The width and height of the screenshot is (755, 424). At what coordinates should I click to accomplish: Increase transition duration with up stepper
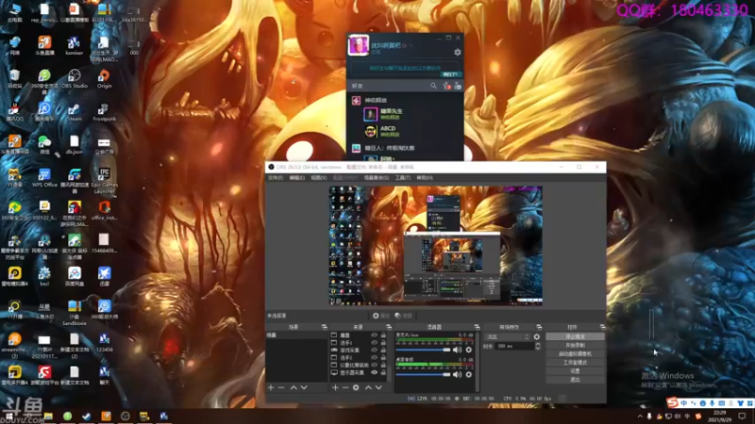click(x=538, y=344)
